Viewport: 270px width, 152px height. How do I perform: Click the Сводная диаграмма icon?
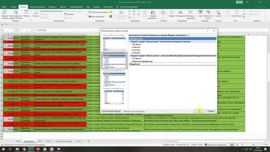click(153, 14)
